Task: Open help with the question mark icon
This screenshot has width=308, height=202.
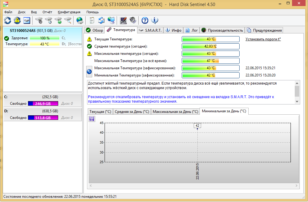Action: tap(145, 20)
